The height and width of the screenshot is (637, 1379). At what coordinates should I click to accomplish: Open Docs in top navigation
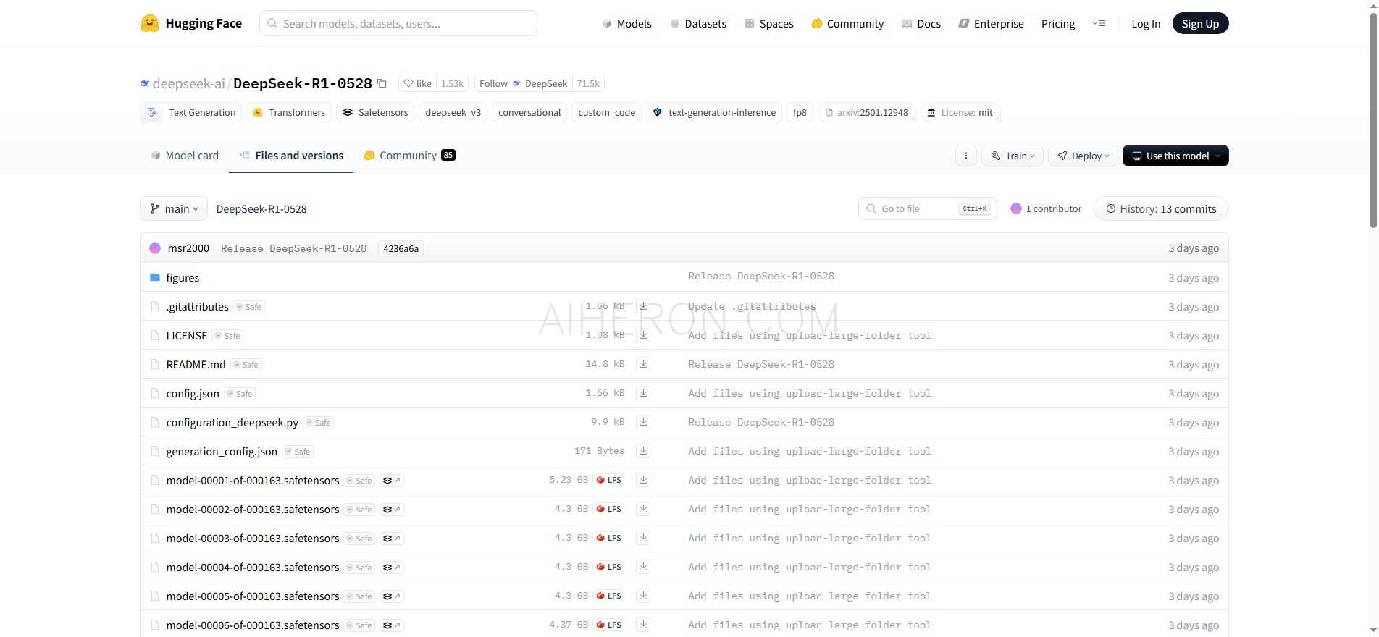pos(921,24)
